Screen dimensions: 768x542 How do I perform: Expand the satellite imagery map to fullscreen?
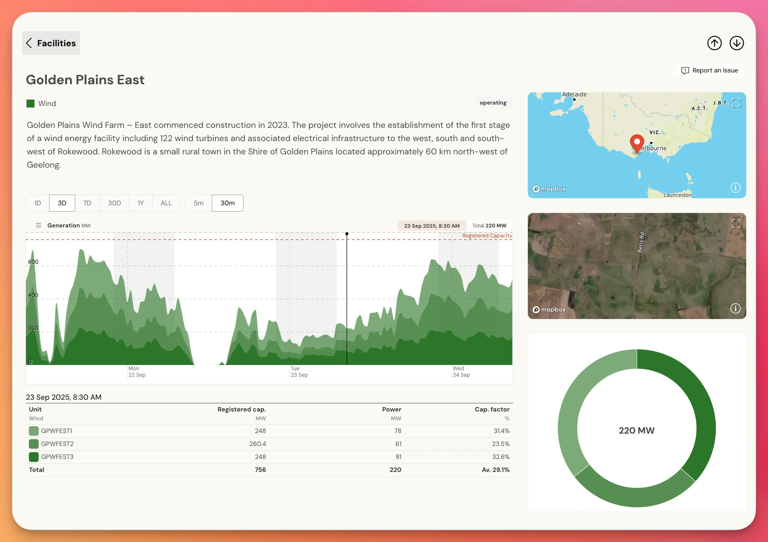[736, 223]
